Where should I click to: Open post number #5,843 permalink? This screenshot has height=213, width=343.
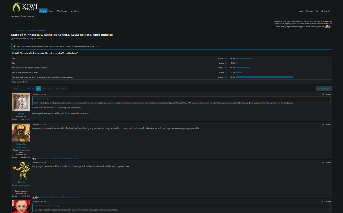(328, 162)
